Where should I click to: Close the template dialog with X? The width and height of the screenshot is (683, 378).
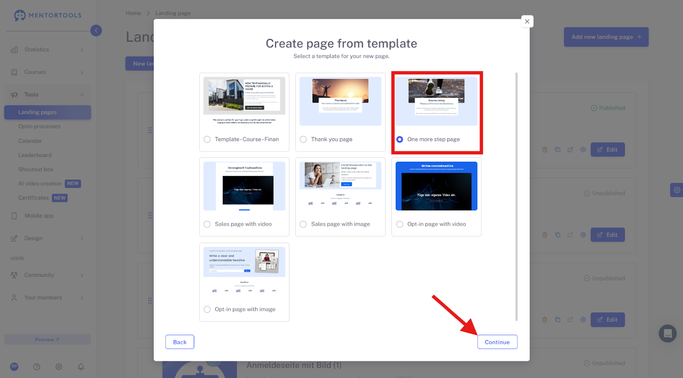(x=527, y=21)
